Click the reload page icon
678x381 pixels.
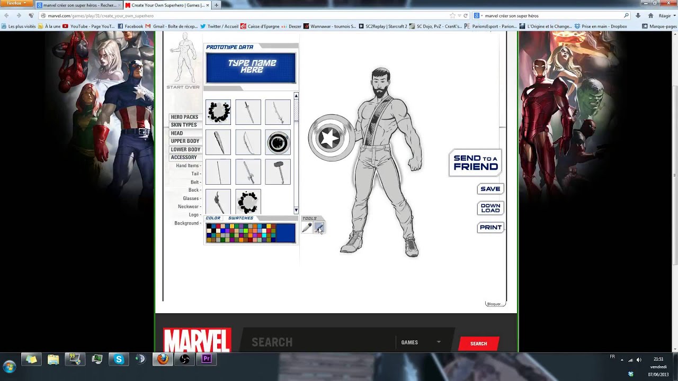[x=466, y=15]
